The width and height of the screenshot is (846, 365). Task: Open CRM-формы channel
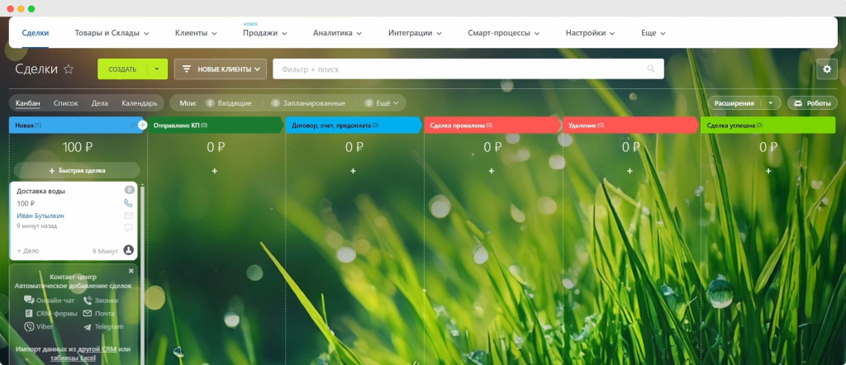[50, 313]
